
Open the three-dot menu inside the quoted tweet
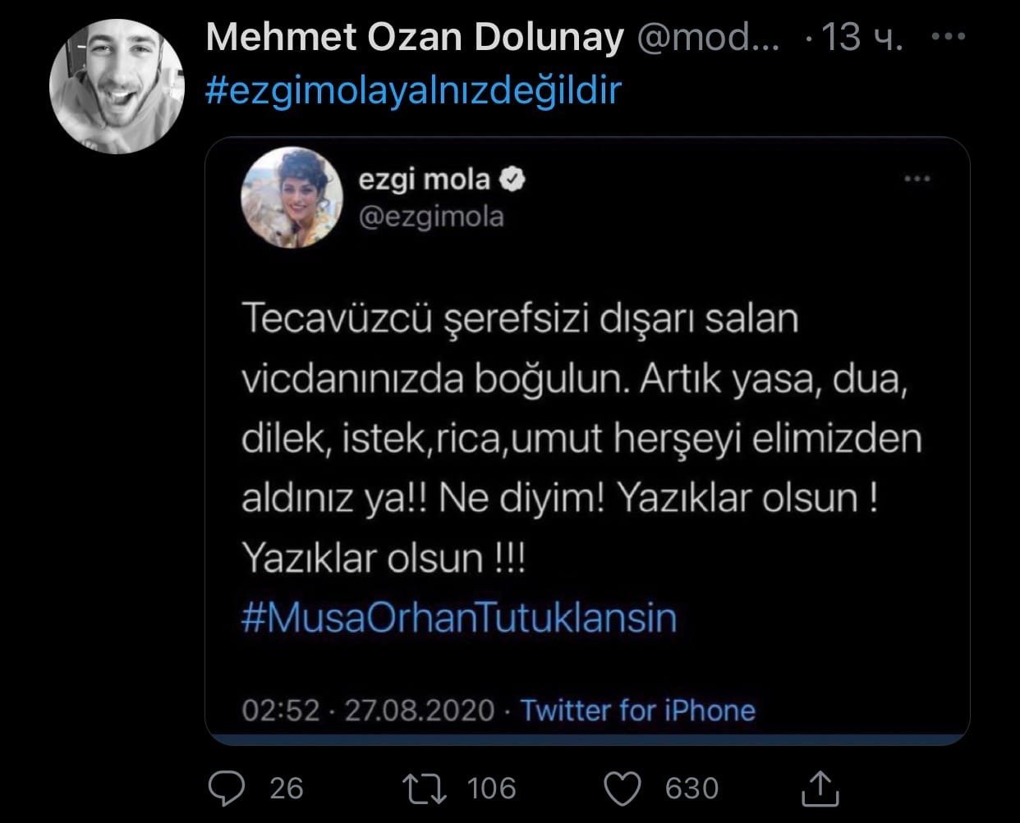click(x=917, y=179)
